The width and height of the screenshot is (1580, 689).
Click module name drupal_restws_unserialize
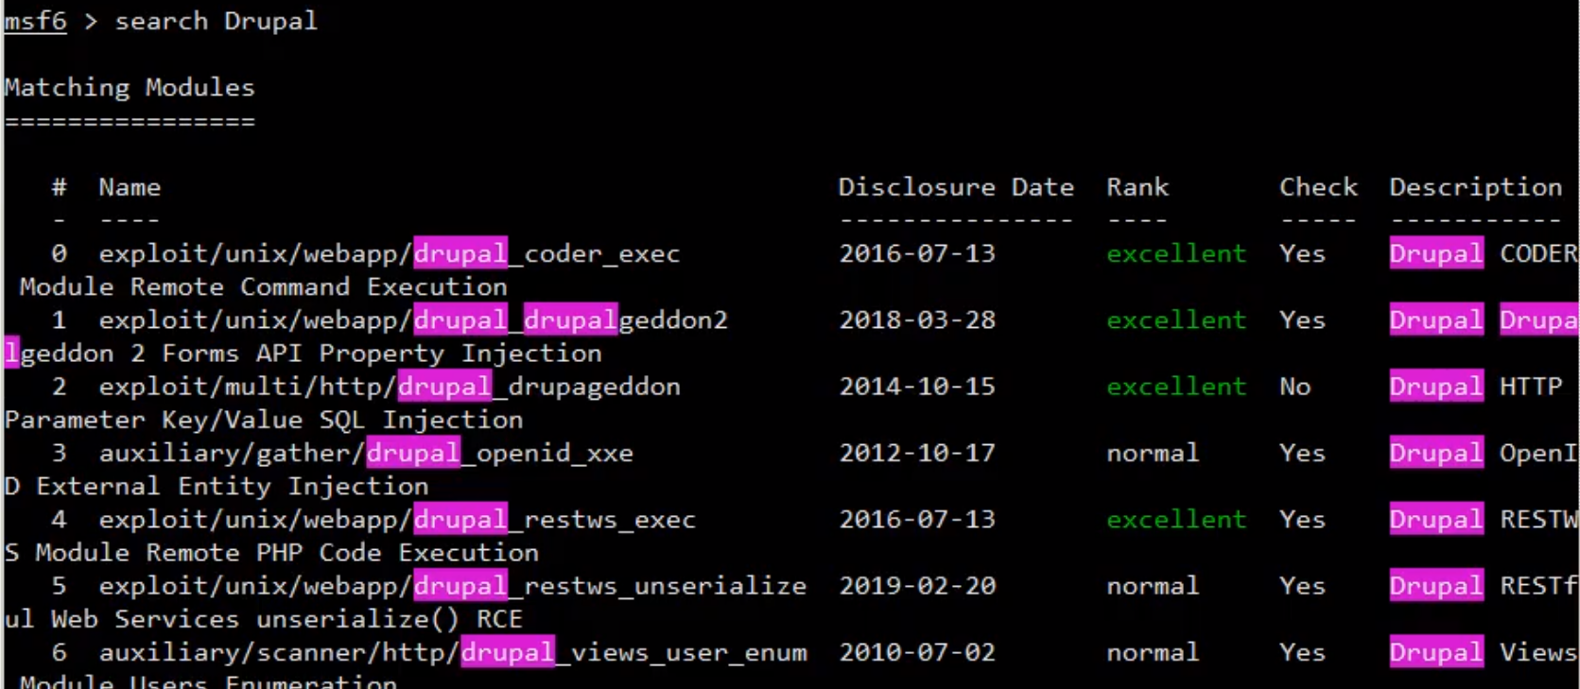pos(452,586)
